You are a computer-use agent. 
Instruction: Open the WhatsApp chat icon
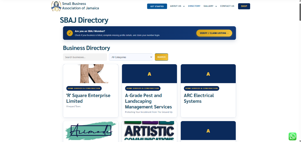(292, 136)
